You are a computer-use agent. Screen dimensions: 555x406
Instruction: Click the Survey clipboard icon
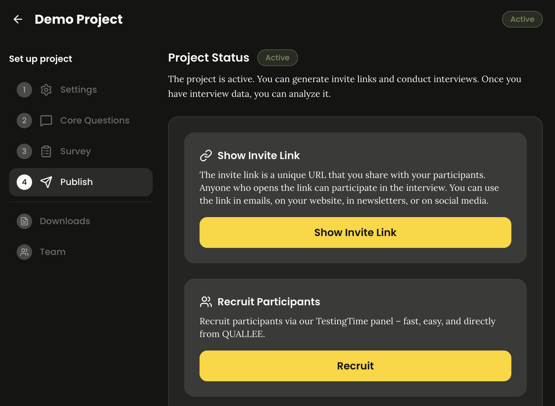[x=46, y=151]
